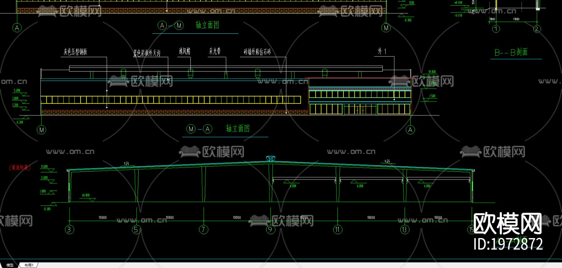The height and width of the screenshot is (268, 562).
Task: Open the 布局1 layout tab
Action: pos(29,265)
